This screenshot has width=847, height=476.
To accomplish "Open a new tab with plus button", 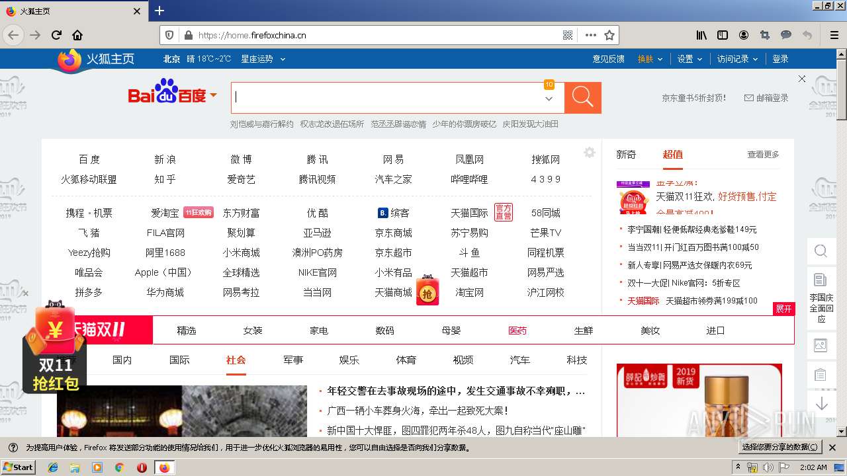I will (x=159, y=11).
